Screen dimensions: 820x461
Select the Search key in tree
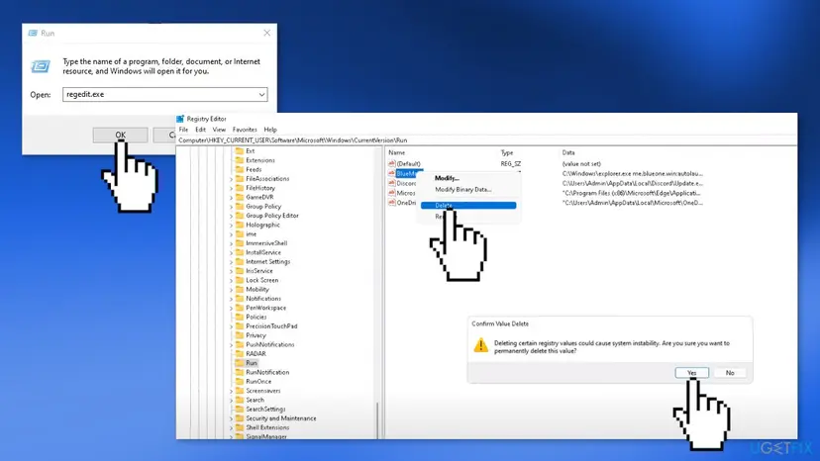point(256,400)
